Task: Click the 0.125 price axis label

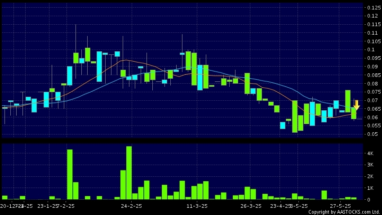Action: (374, 8)
